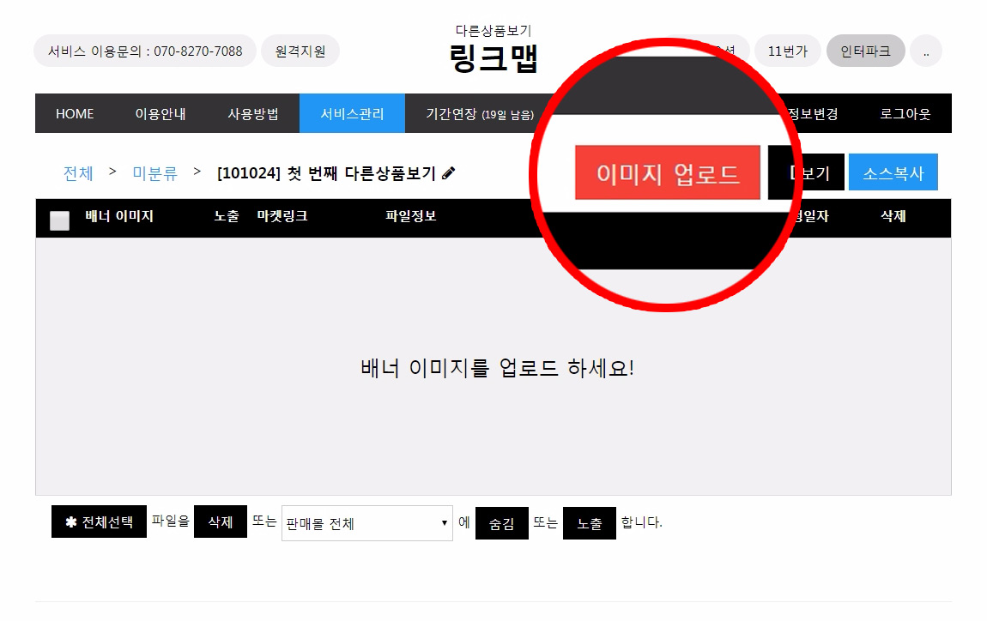The width and height of the screenshot is (987, 621).
Task: Click the black 삭제 button at the bottom
Action: pyautogui.click(x=221, y=522)
